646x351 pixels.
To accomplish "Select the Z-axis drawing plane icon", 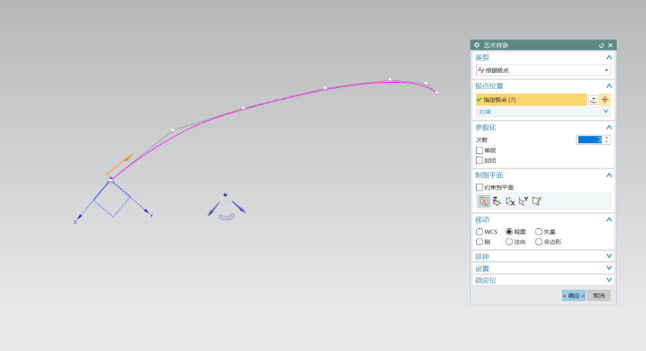I will [497, 201].
